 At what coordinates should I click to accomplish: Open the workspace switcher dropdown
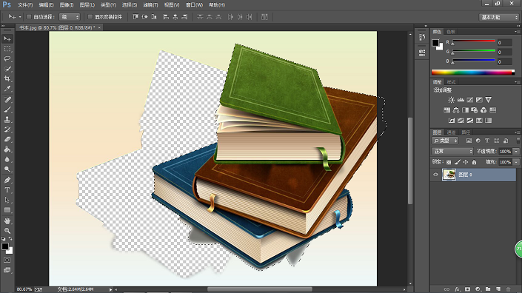499,17
